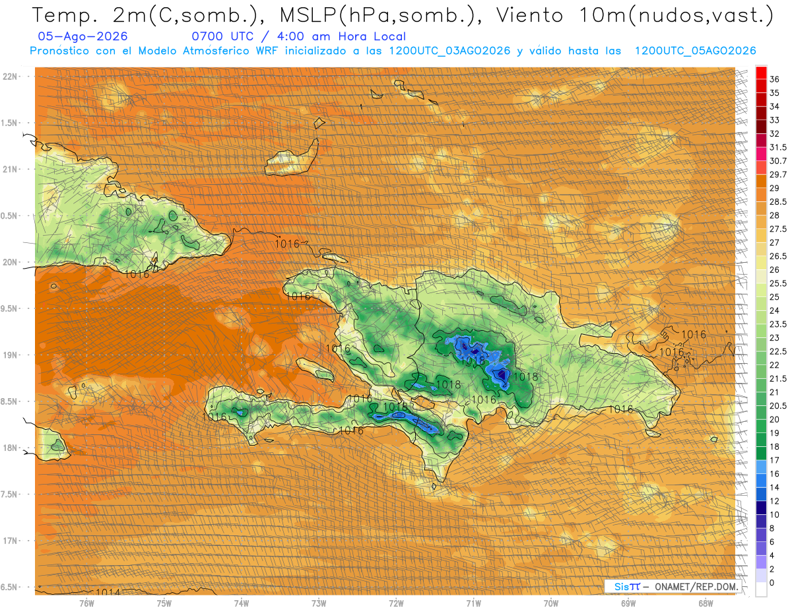Click legend value '27.5'

coord(778,229)
